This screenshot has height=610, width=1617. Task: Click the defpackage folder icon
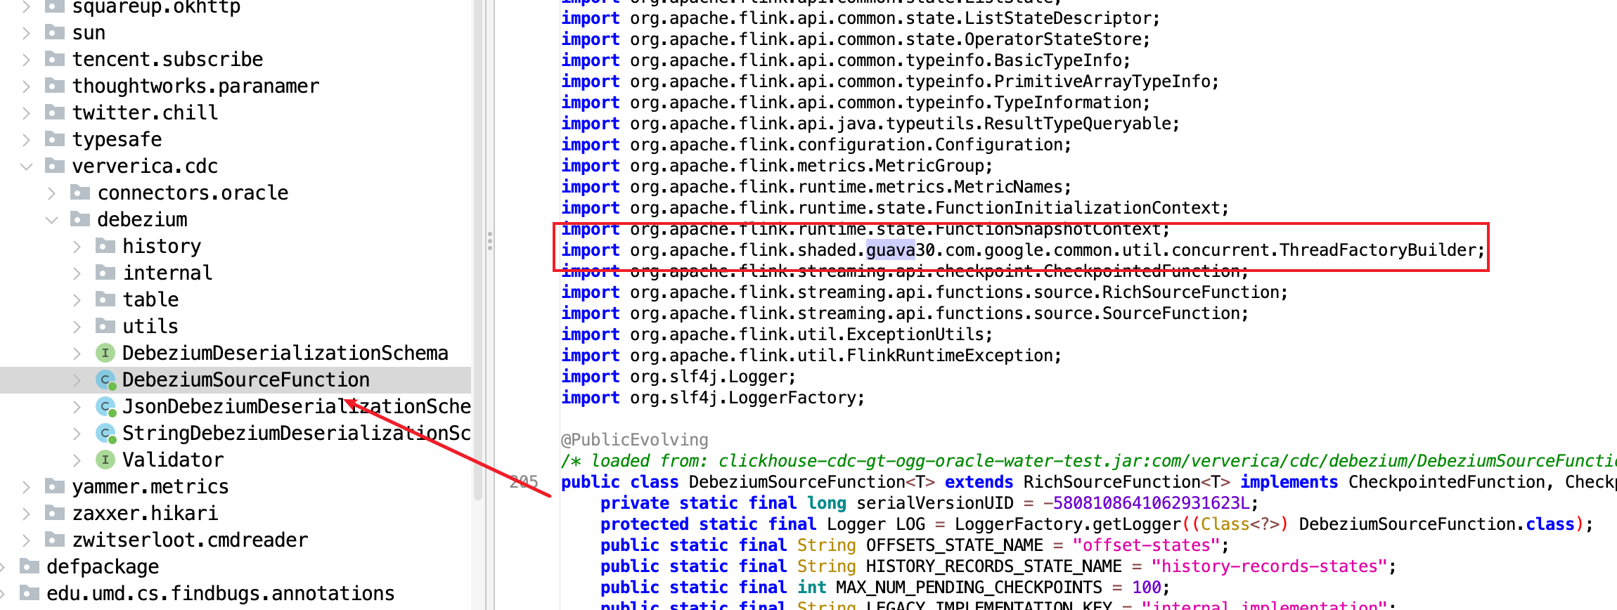click(30, 566)
